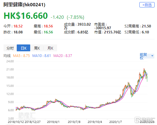
Task: Click the dropdown arrow next to 前复权
Action: 152,56
